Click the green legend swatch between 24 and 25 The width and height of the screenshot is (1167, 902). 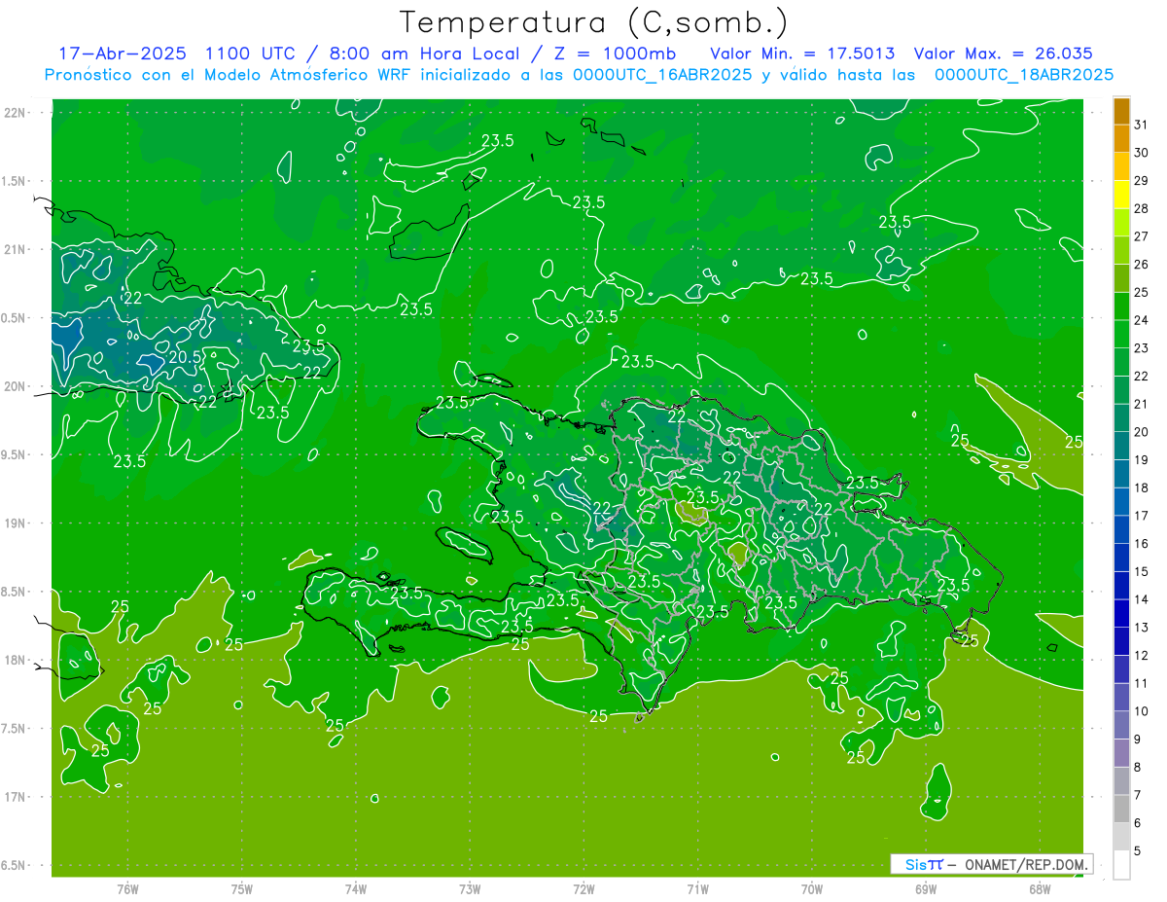click(1121, 307)
